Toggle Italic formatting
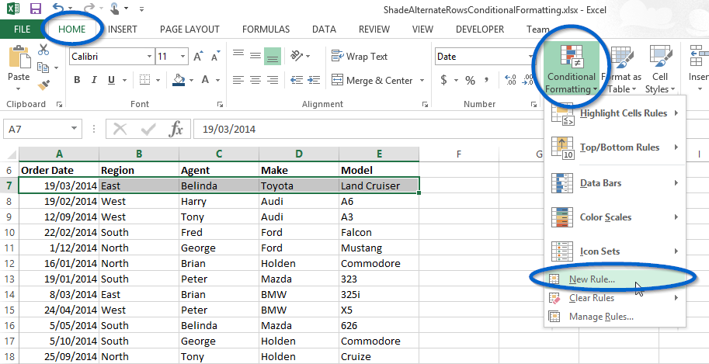The image size is (709, 364). pyautogui.click(x=94, y=80)
